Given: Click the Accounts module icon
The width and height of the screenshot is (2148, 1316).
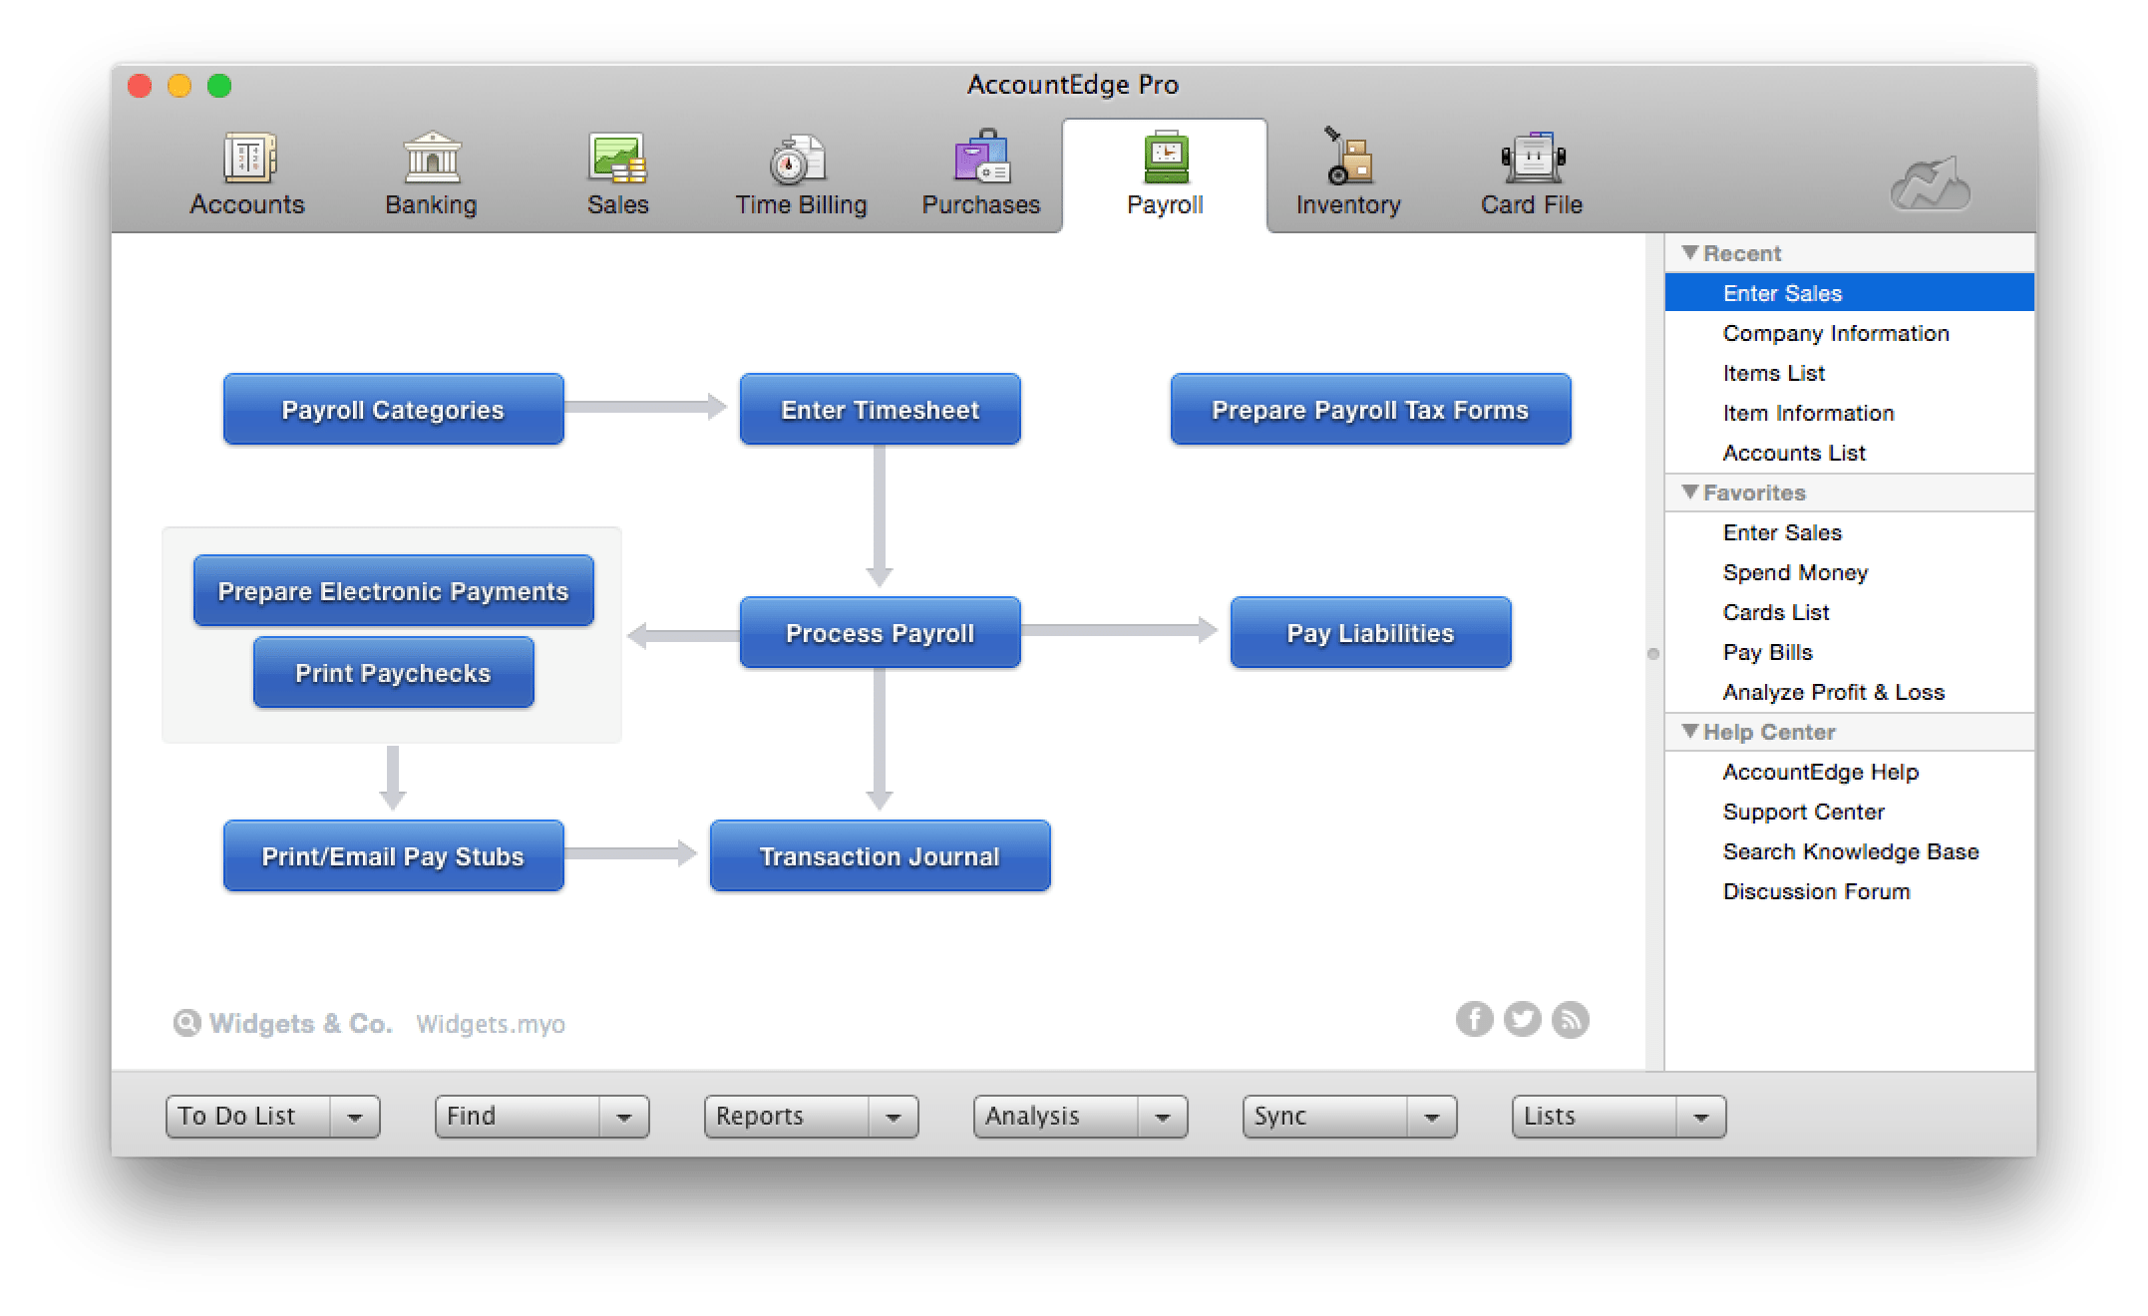Looking at the screenshot, I should (251, 173).
